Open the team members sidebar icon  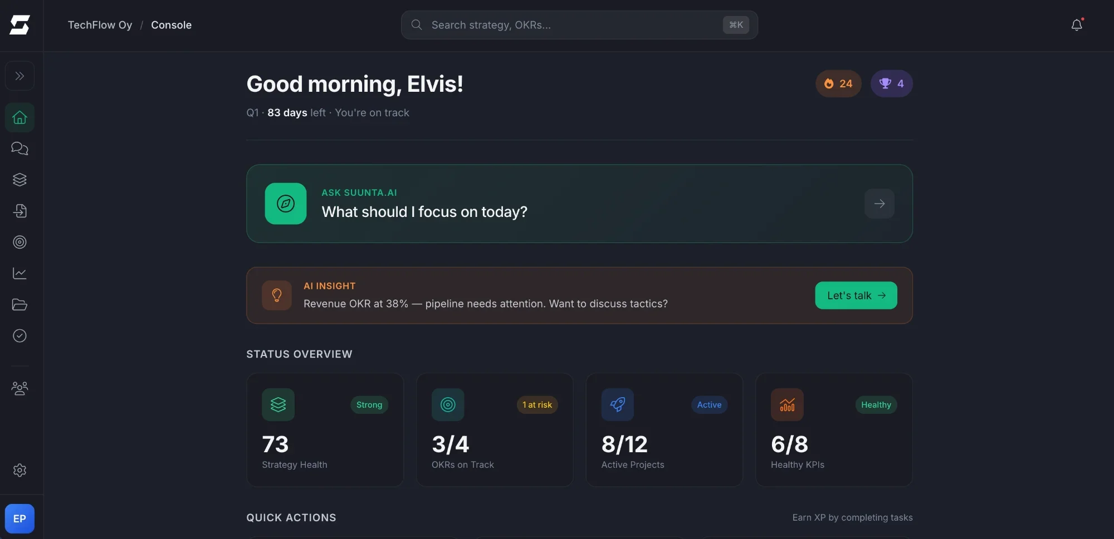[x=19, y=388]
